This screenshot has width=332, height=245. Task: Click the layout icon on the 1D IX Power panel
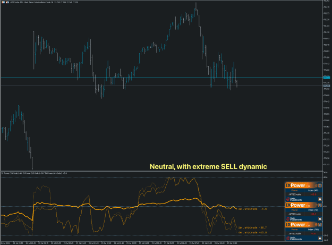320,205
